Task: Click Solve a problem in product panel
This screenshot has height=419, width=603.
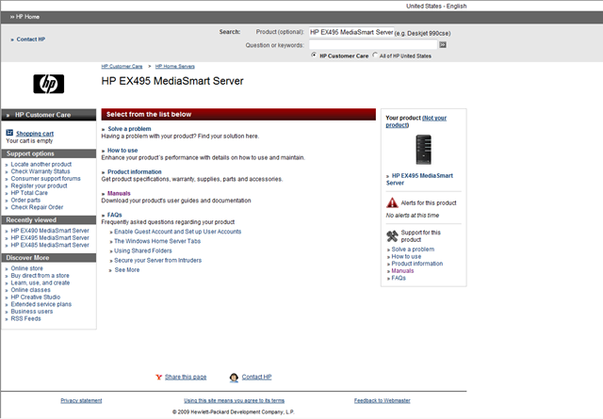Action: point(413,250)
